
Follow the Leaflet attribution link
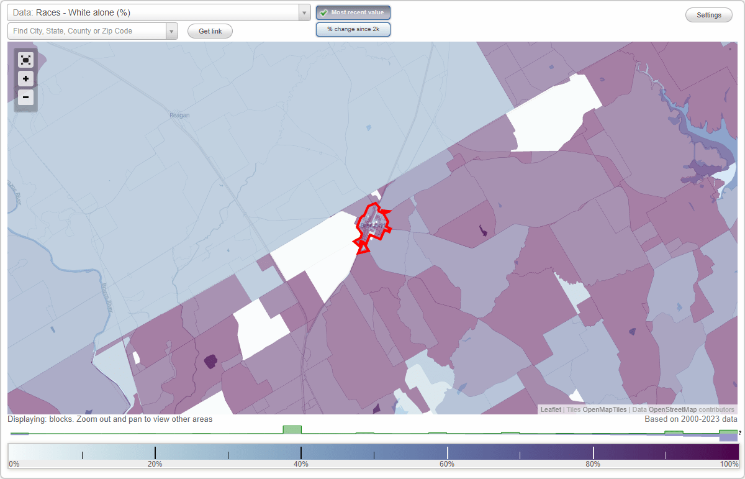550,409
